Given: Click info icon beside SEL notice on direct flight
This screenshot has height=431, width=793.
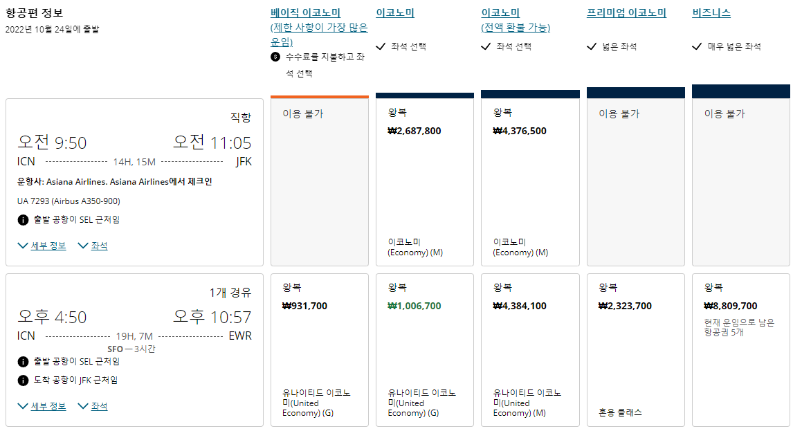Looking at the screenshot, I should (x=23, y=220).
